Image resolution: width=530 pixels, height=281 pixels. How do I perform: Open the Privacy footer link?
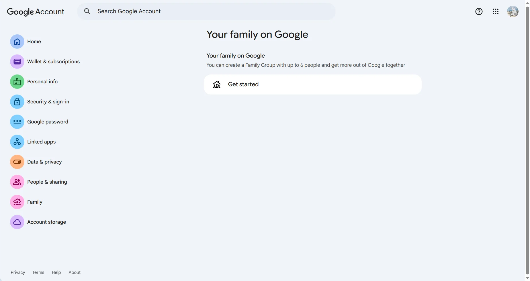point(18,272)
